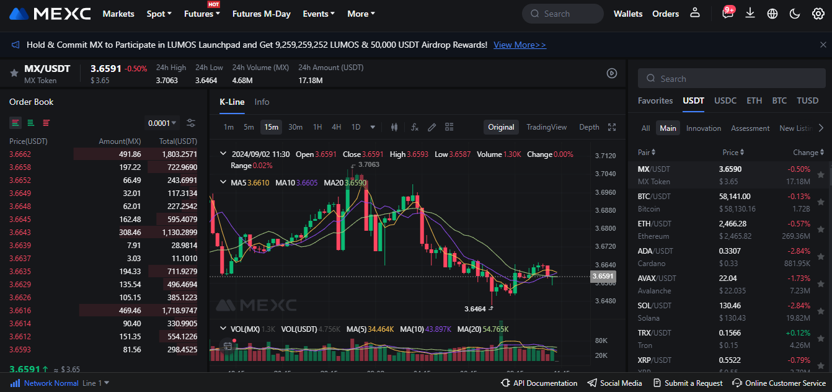This screenshot has height=392, width=832.
Task: Sort market list by Price column
Action: coord(733,153)
